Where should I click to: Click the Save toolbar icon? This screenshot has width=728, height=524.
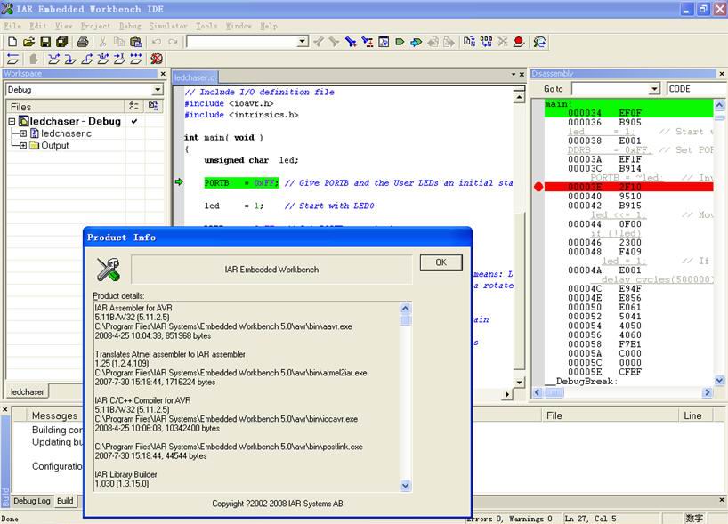point(45,42)
